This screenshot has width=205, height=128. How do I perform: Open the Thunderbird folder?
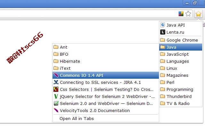181,97
